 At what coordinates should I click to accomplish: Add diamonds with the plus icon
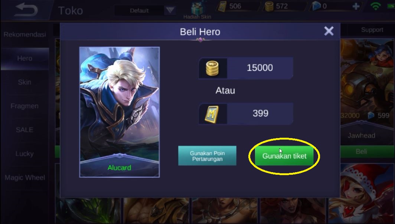coord(356,6)
